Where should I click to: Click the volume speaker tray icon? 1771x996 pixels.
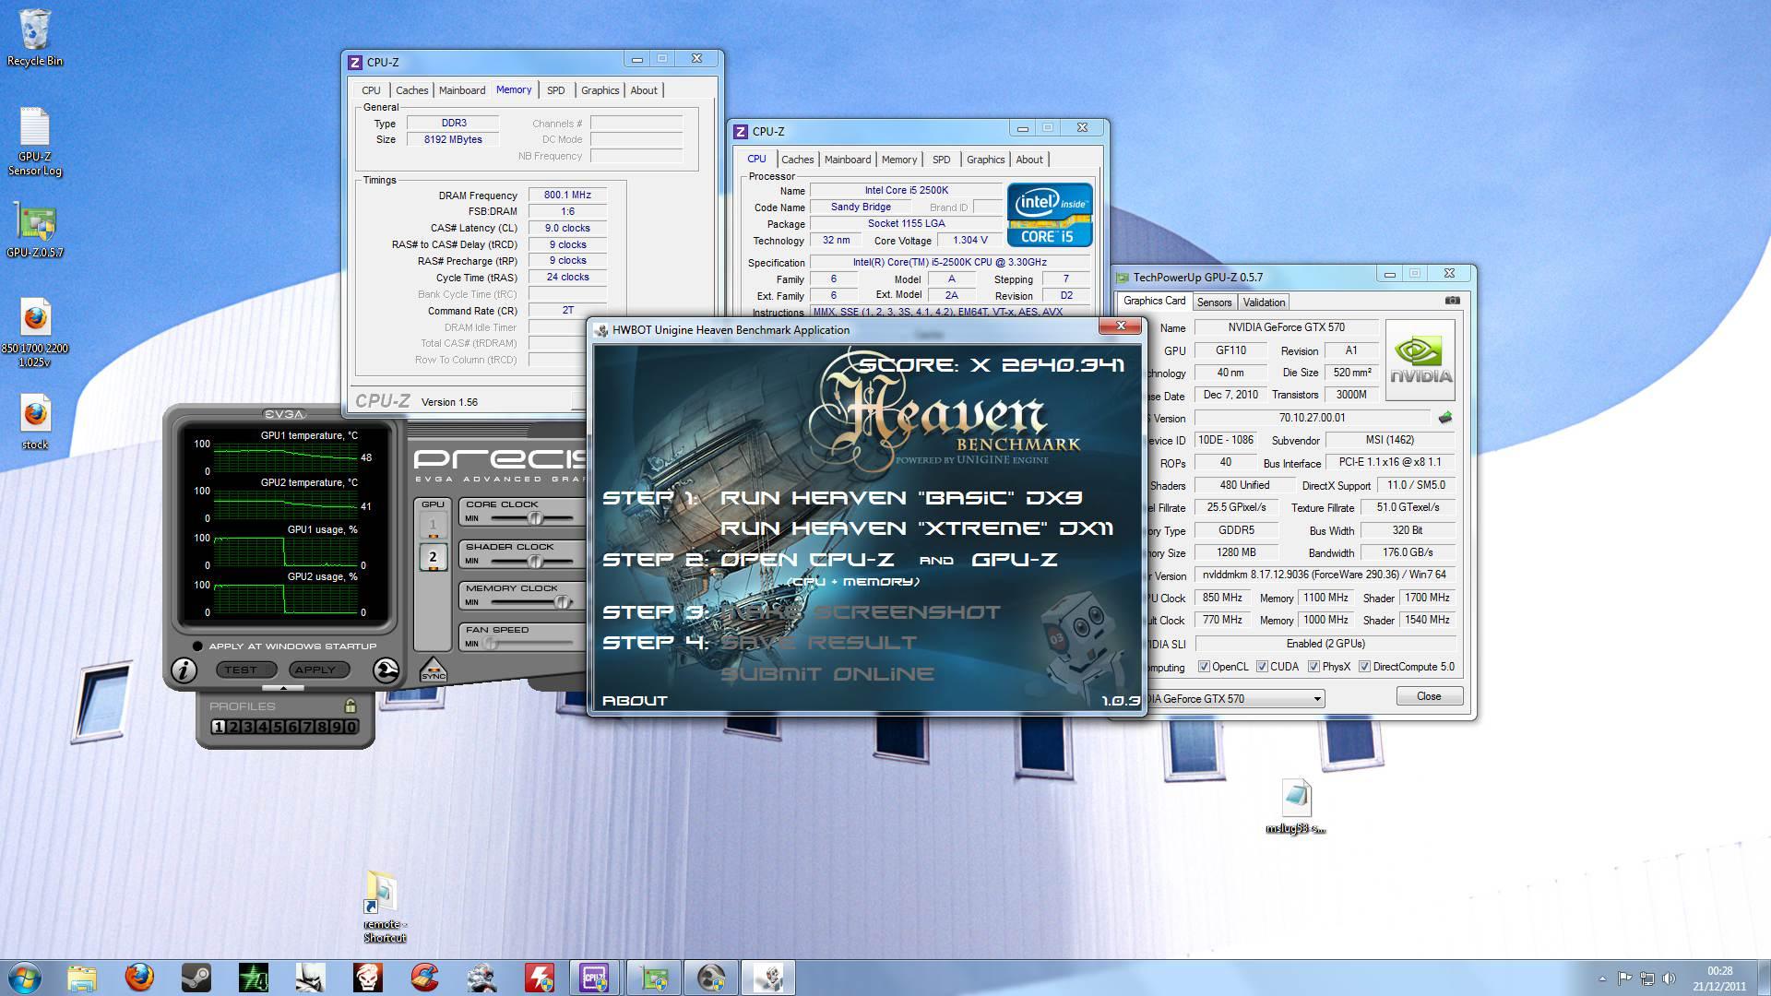[x=1670, y=978]
